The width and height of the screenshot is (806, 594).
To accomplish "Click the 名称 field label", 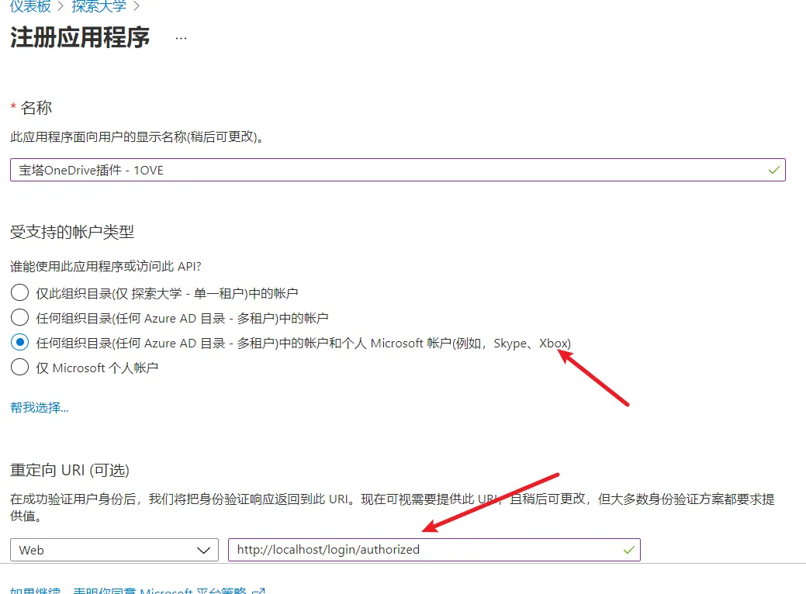I will pos(36,107).
